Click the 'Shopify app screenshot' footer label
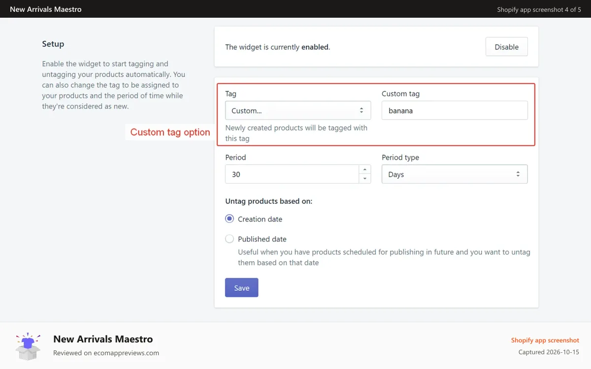Screen dimensions: 591x369 coord(545,340)
